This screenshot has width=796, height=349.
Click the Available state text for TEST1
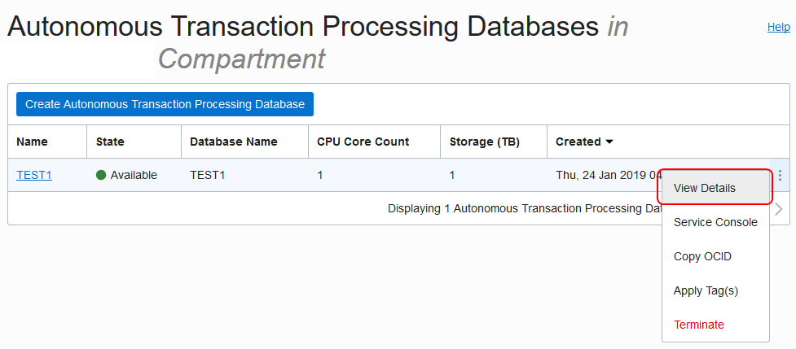(x=134, y=175)
